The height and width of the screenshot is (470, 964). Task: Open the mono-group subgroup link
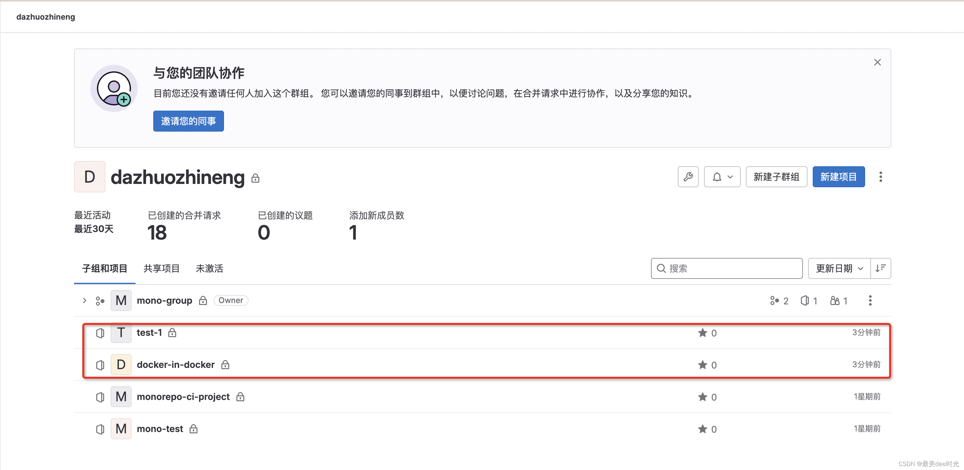164,300
